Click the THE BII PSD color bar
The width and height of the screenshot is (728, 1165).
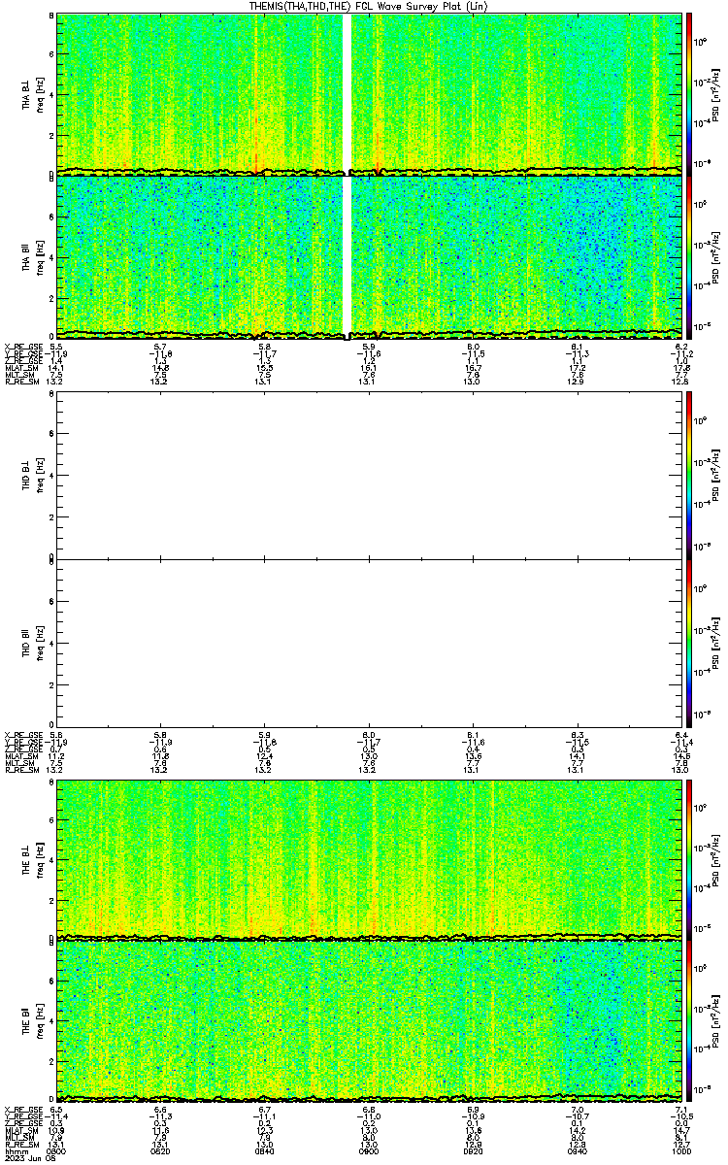tap(690, 1022)
